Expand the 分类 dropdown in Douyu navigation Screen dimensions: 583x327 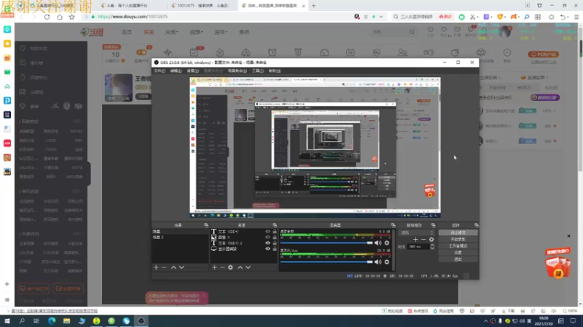[171, 32]
